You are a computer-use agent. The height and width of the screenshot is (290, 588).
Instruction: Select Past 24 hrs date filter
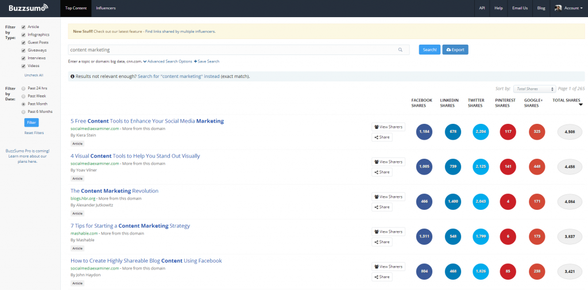24,89
